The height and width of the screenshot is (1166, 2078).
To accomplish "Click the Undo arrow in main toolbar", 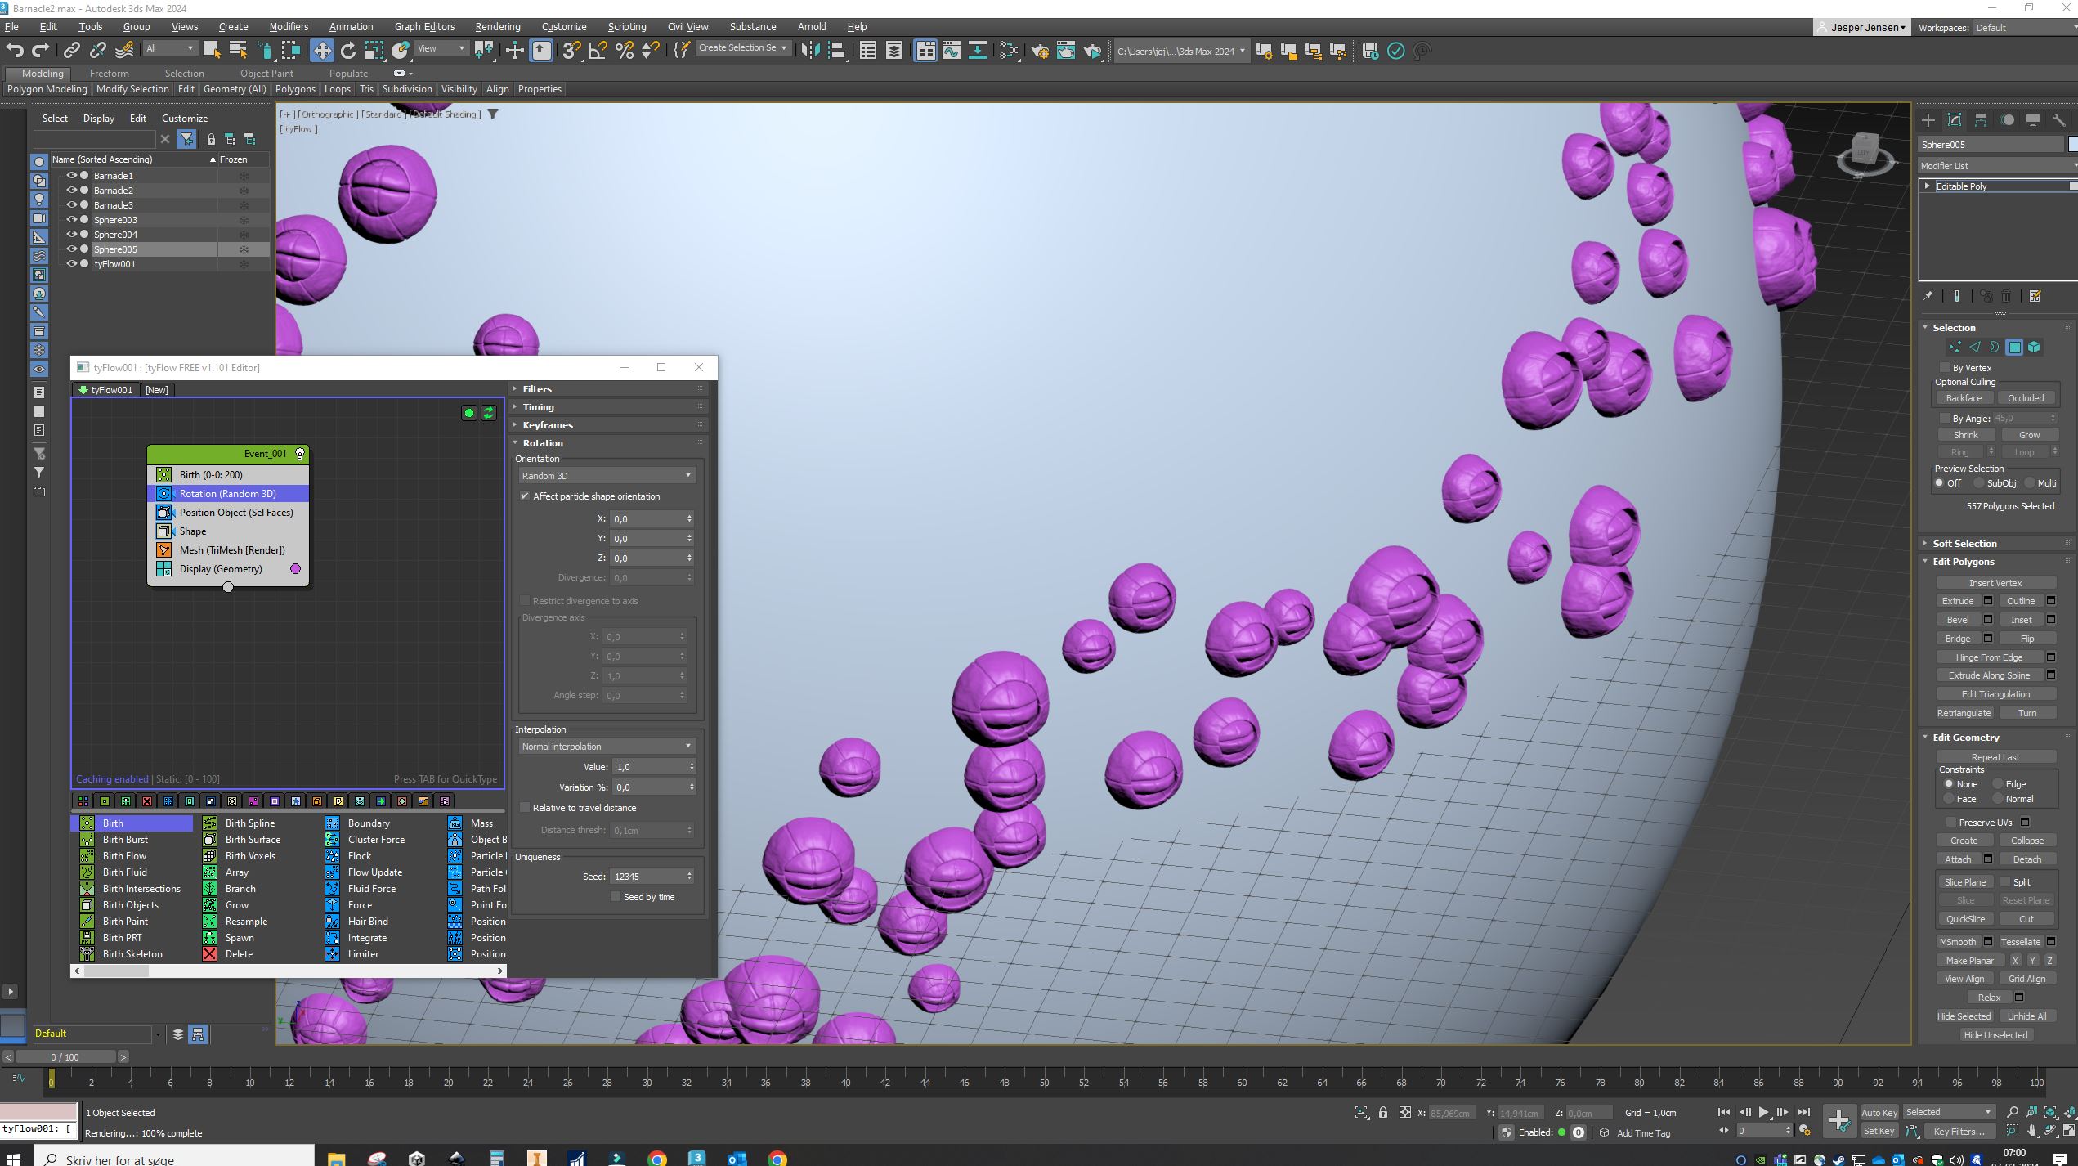I will (x=15, y=51).
